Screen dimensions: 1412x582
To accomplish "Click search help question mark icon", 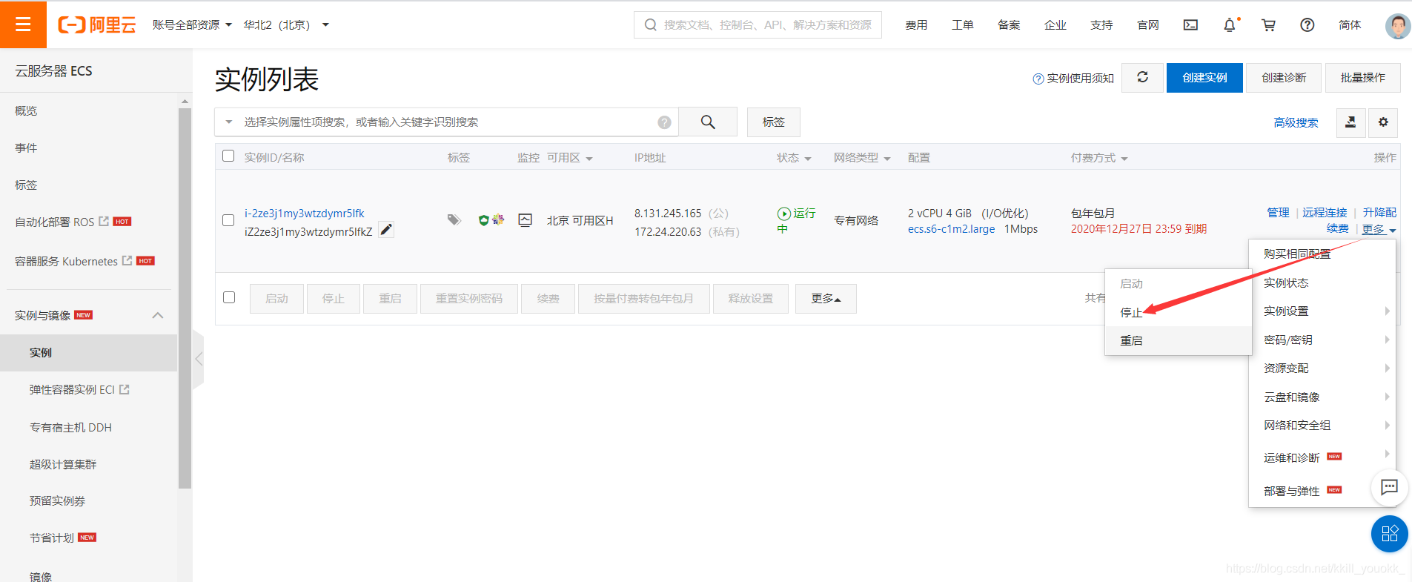I will [664, 122].
